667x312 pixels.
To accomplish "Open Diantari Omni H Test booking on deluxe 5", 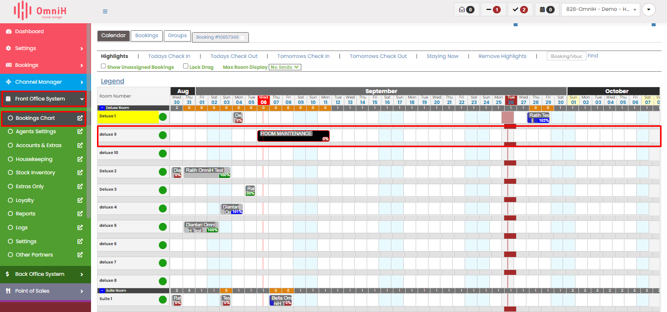I will pyautogui.click(x=201, y=227).
